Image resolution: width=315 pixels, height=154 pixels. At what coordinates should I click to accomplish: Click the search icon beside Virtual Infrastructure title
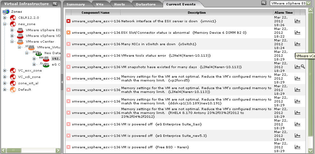55,3
